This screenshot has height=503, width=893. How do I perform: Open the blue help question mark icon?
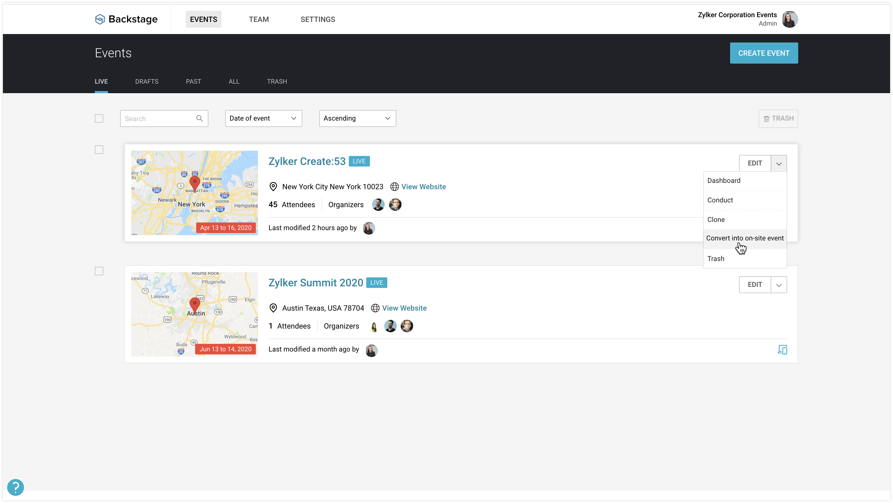point(16,487)
